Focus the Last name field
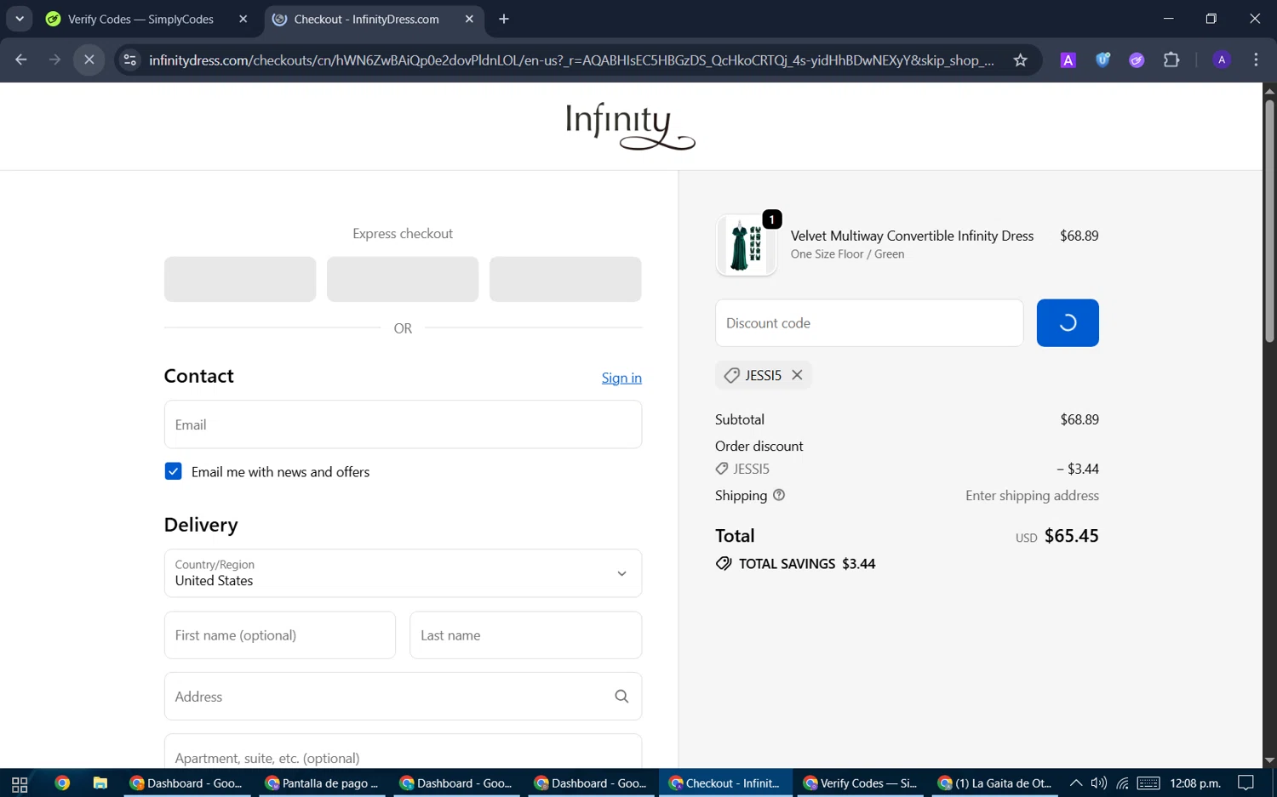The height and width of the screenshot is (797, 1277). click(x=525, y=635)
